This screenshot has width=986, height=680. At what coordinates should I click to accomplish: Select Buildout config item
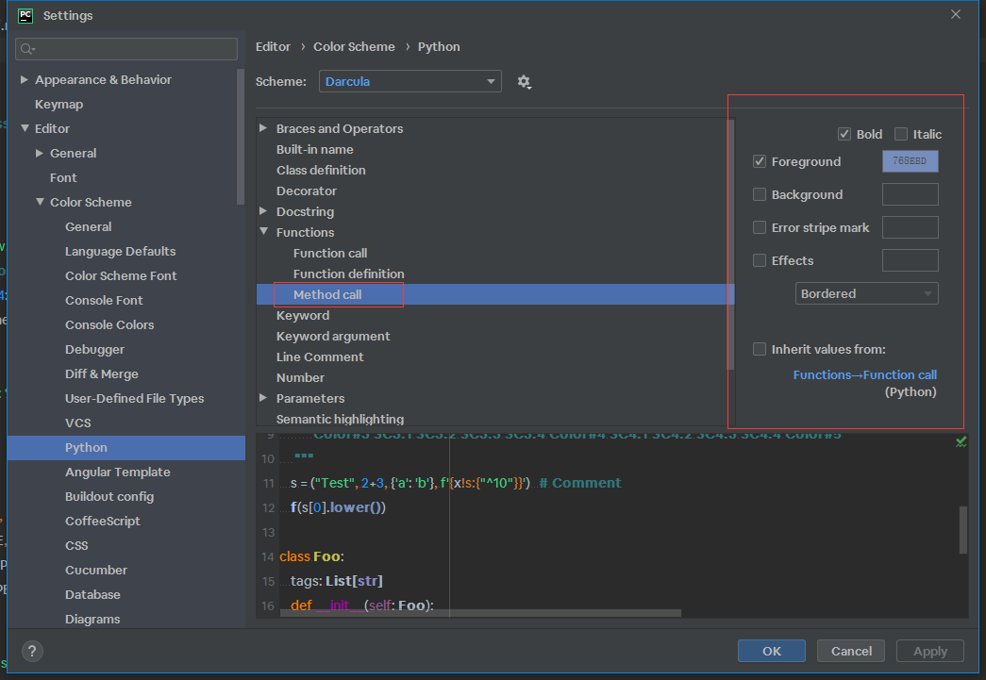[109, 496]
